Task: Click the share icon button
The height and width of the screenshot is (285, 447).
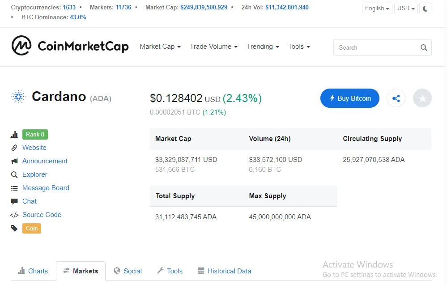Action: pyautogui.click(x=396, y=98)
